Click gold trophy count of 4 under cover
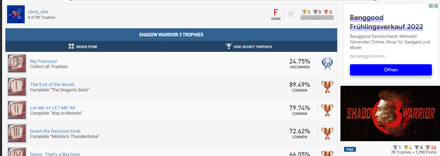This screenshot has width=440, height=156. tap(408, 147)
